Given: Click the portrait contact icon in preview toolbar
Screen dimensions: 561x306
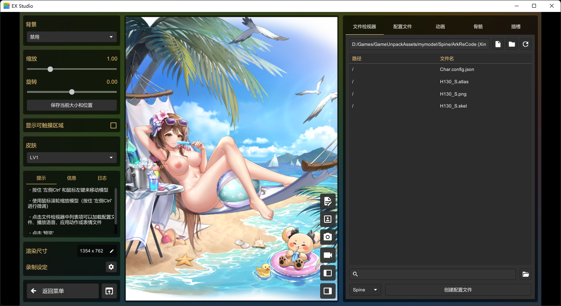Looking at the screenshot, I should (x=328, y=219).
